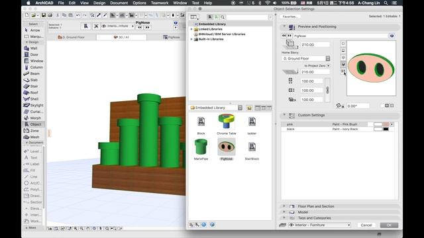This screenshot has height=238, width=424.
Task: Switch preview to elevation view
Action: coord(343,51)
